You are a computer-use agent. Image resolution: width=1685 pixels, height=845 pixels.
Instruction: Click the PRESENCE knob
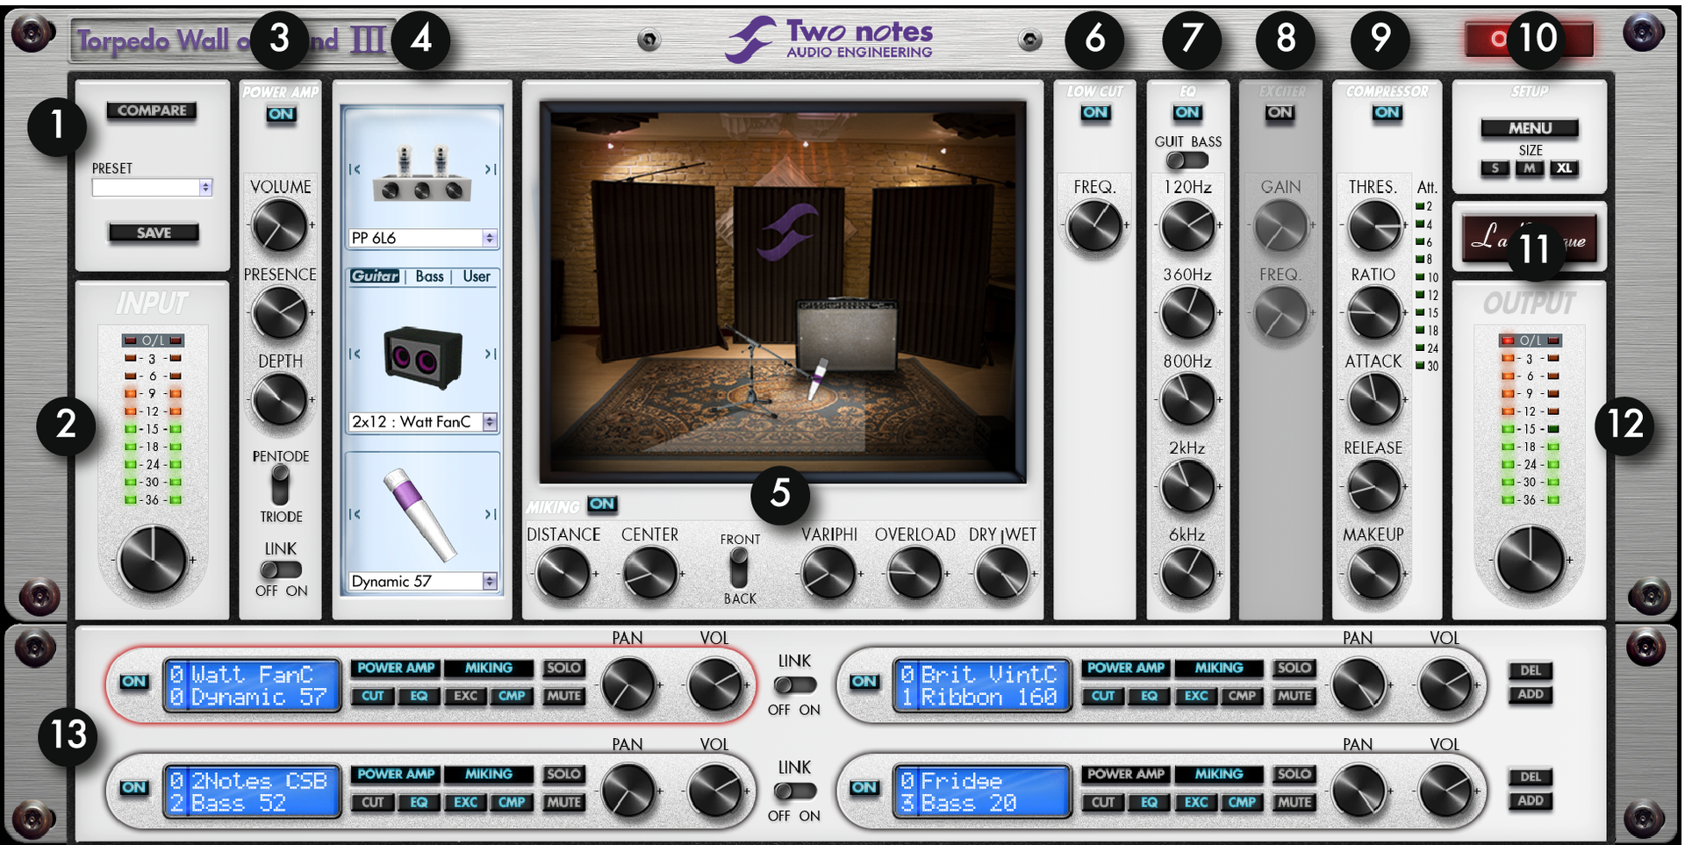[x=280, y=313]
